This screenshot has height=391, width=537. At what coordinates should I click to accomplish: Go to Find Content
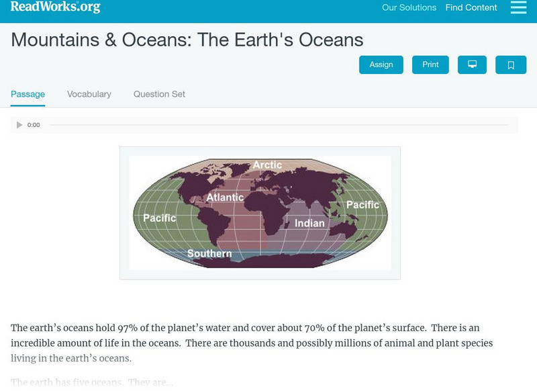471,8
